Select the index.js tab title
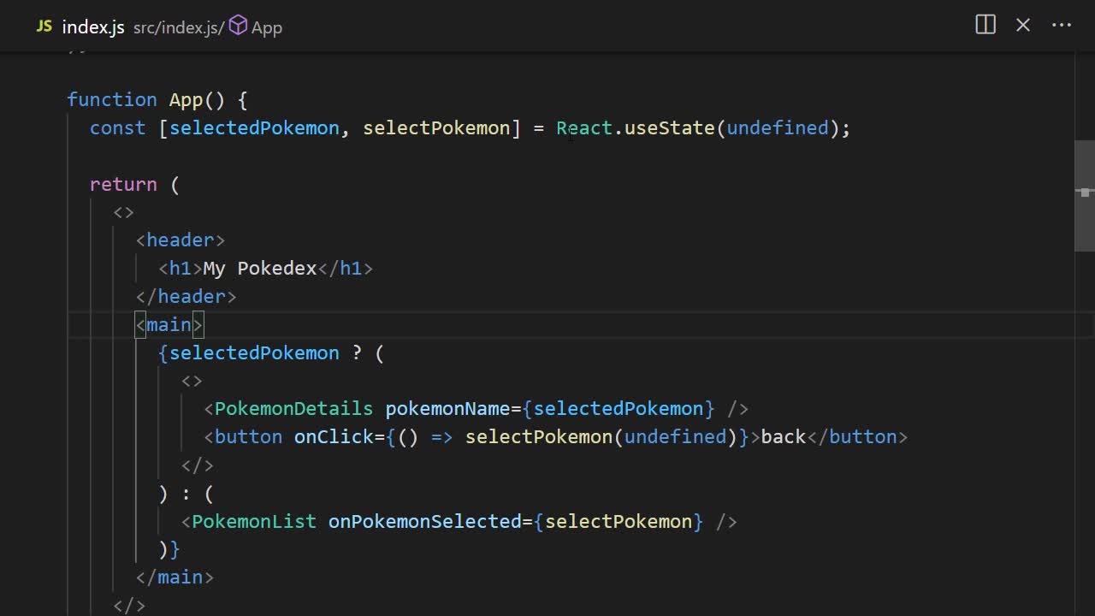The width and height of the screenshot is (1095, 616). [x=93, y=27]
